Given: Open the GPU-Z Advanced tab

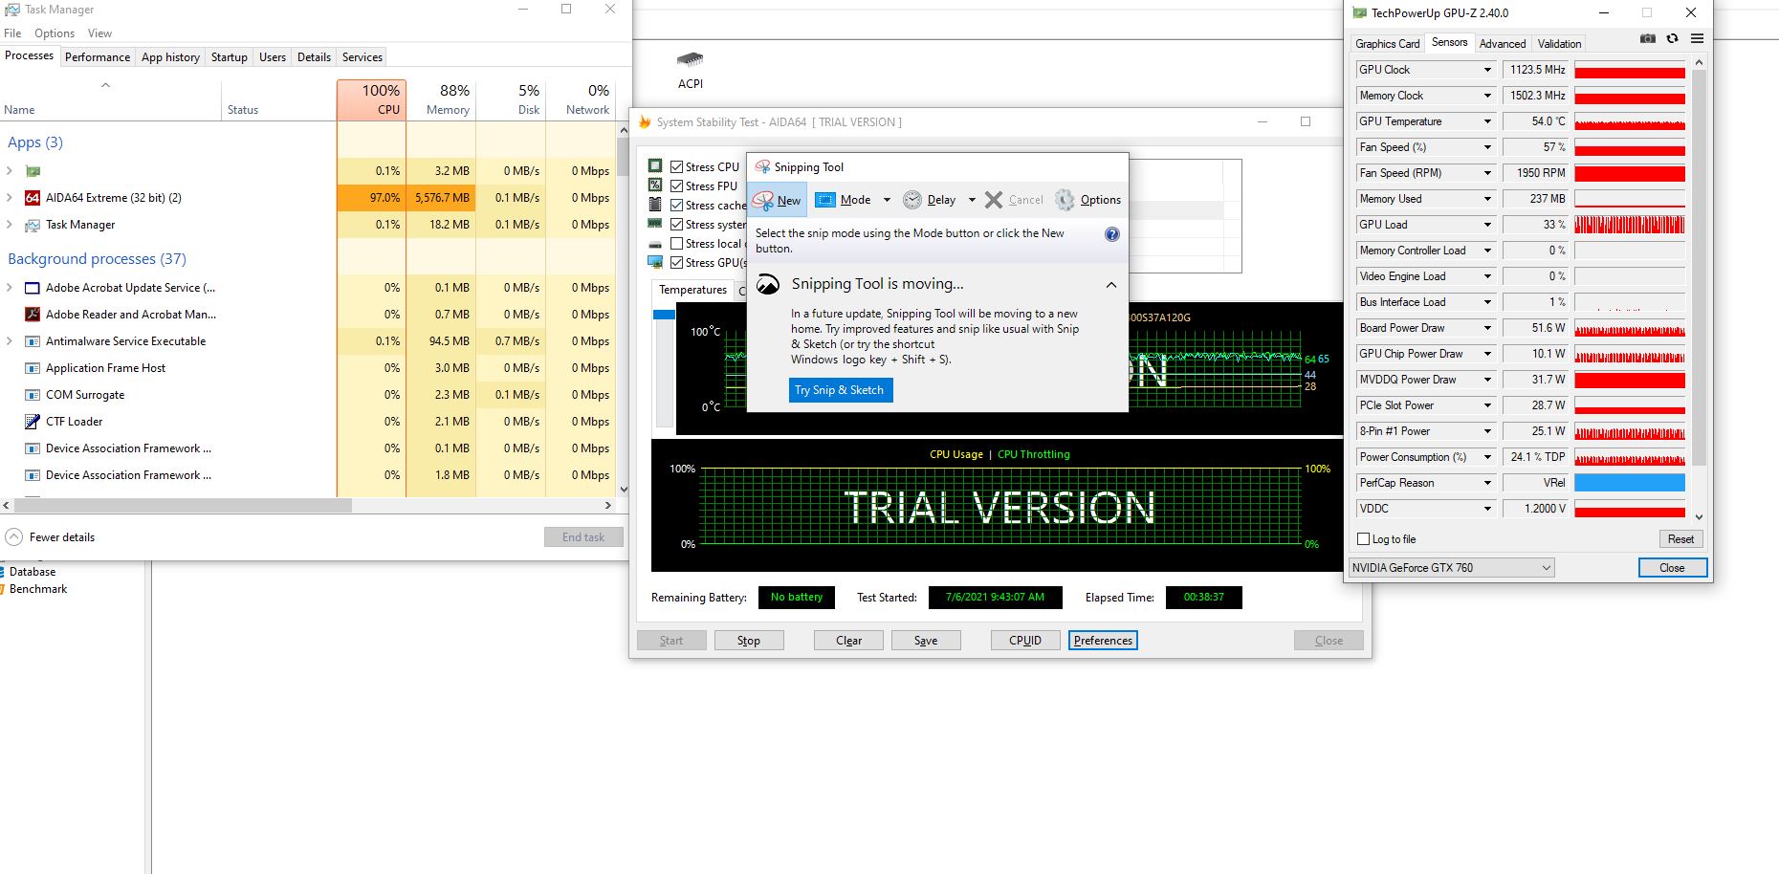Looking at the screenshot, I should tap(1502, 44).
